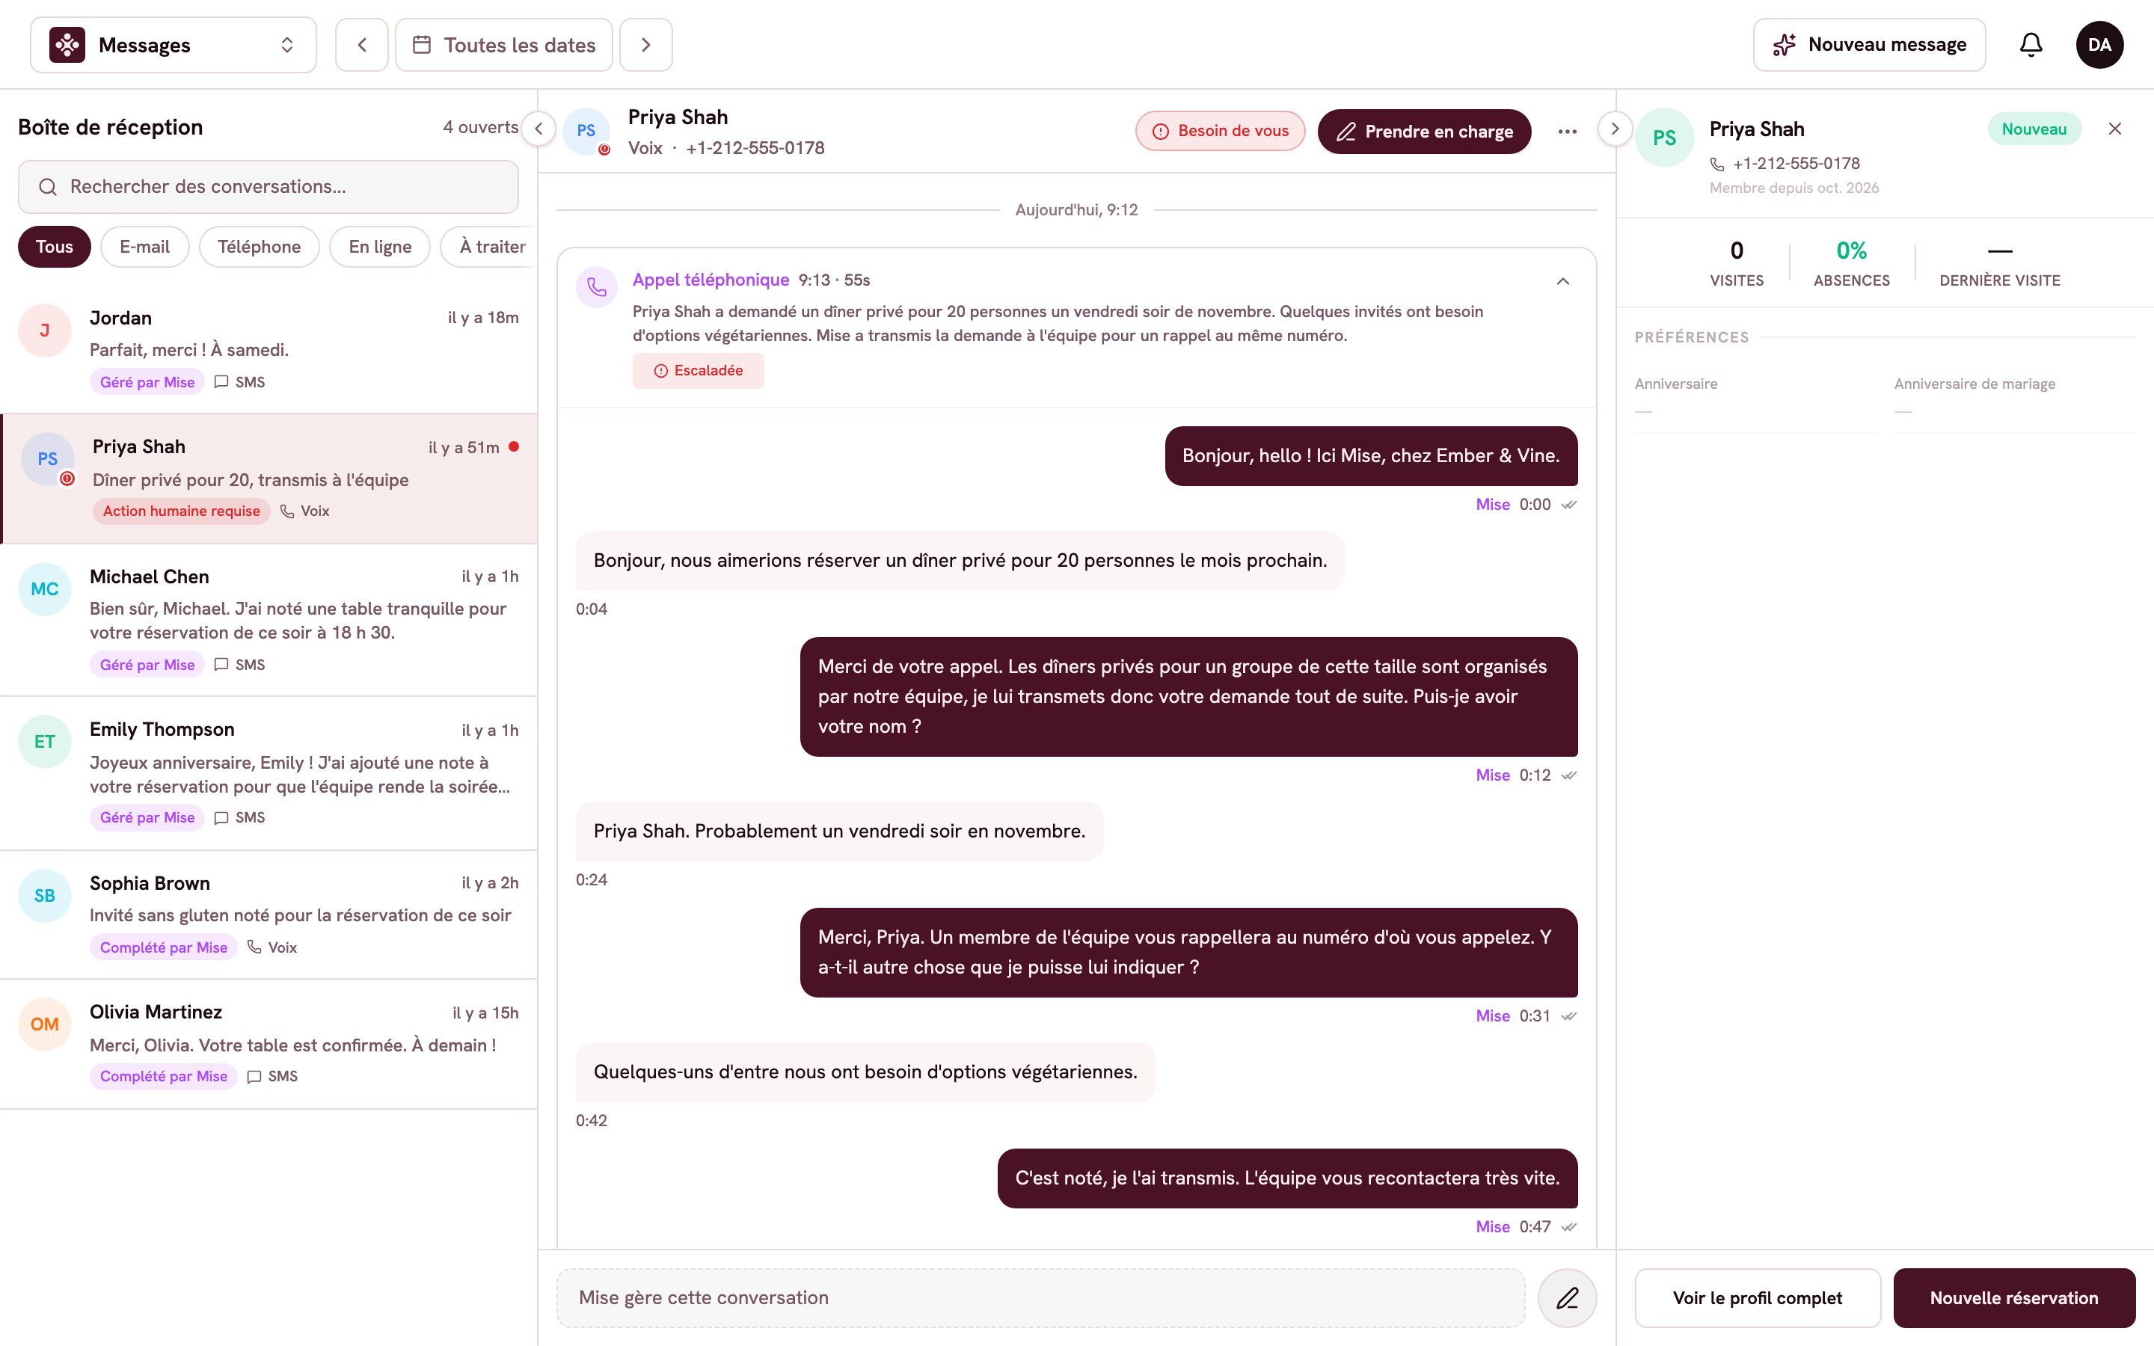Click Géré par Mise tag on Jordan
Viewport: 2154px width, 1346px height.
pos(147,382)
